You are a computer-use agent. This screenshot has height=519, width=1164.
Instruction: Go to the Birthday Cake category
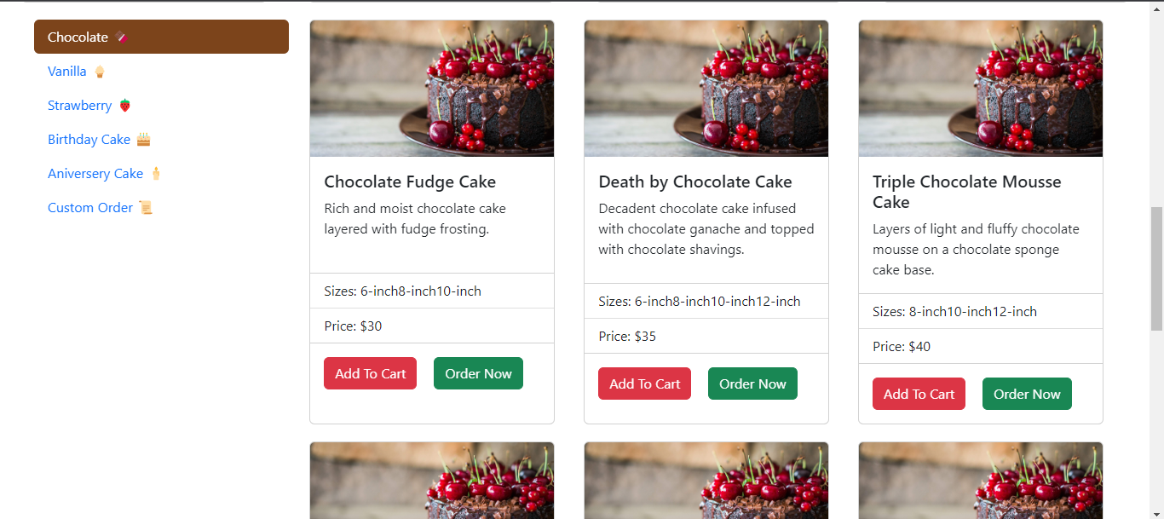89,140
